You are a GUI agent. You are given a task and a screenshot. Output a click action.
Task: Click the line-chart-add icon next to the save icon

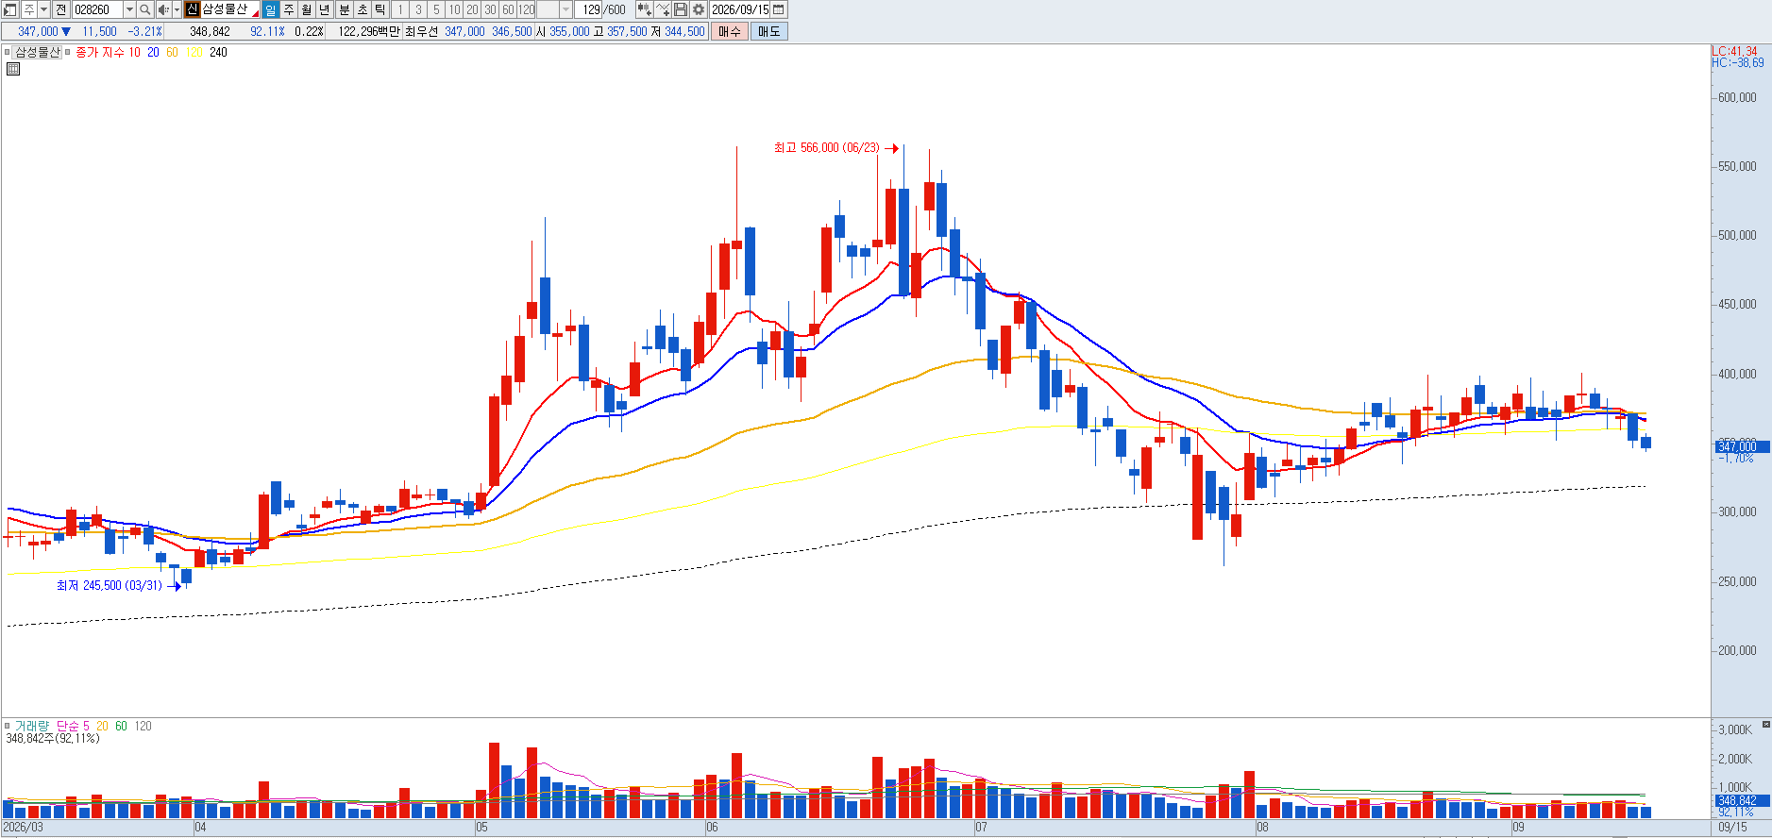click(x=663, y=9)
